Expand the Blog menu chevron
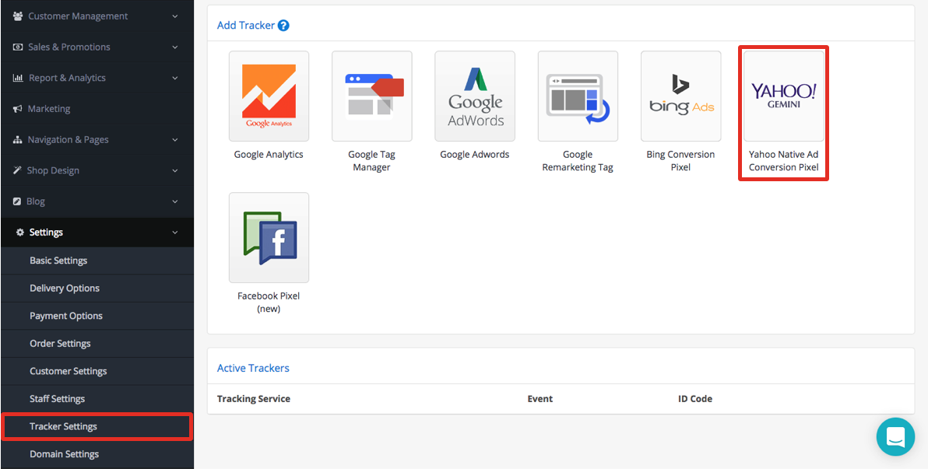 [x=175, y=201]
